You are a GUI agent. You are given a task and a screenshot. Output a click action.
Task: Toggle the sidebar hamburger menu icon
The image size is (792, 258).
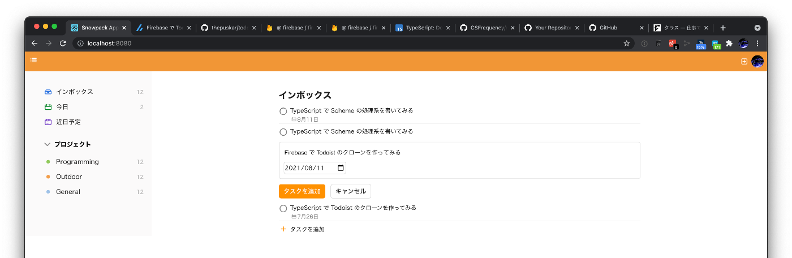[34, 61]
